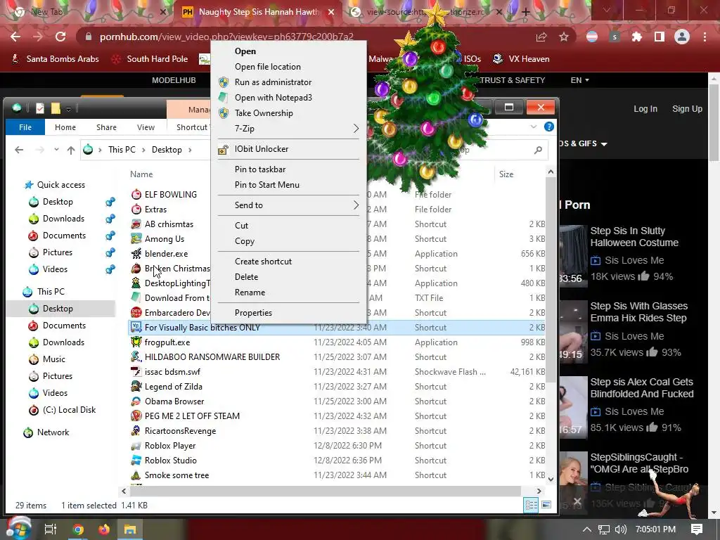
Task: Open the Chrome profile avatar
Action: tap(682, 37)
